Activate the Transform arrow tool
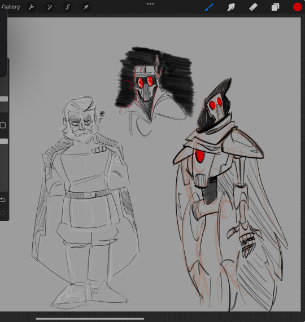 [86, 7]
